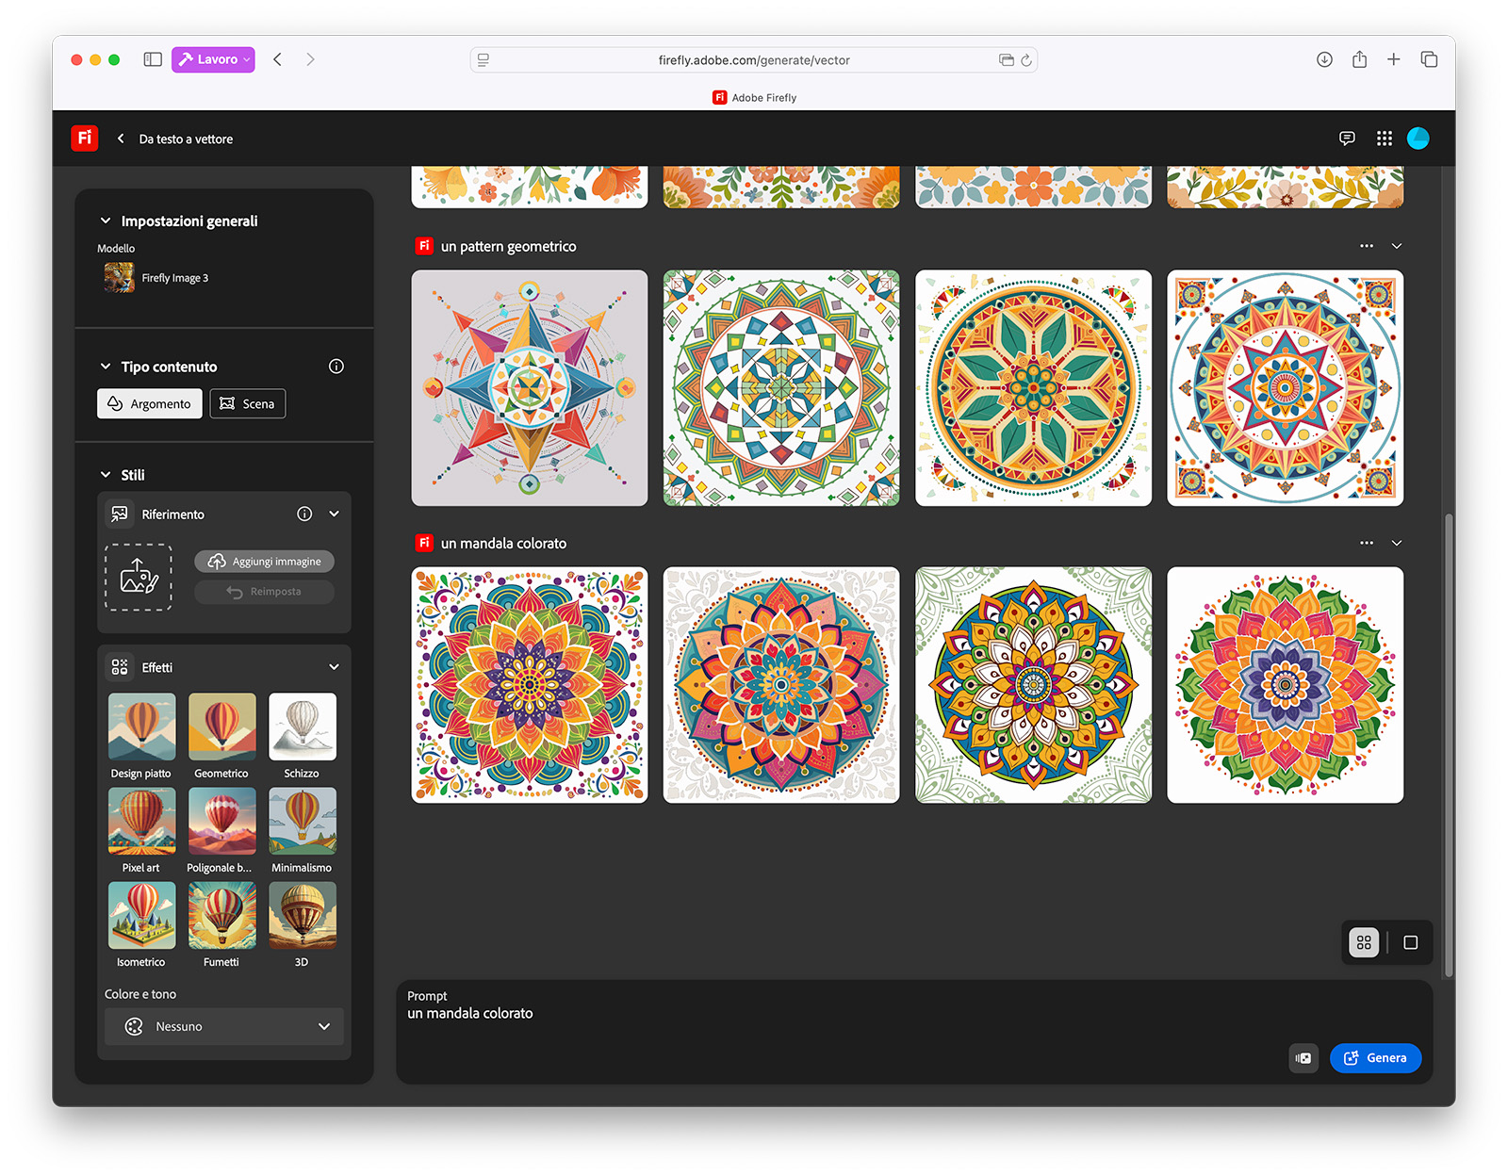This screenshot has height=1176, width=1508.
Task: Open the second mandala with grey lace background
Action: (781, 685)
